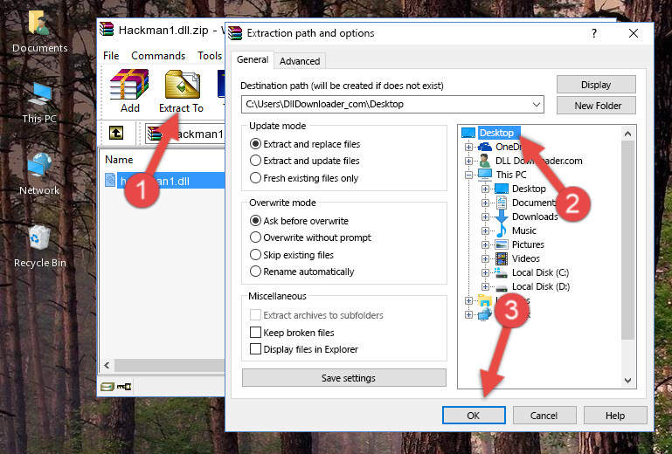Switch to the General tab
This screenshot has height=454, width=672.
click(253, 59)
